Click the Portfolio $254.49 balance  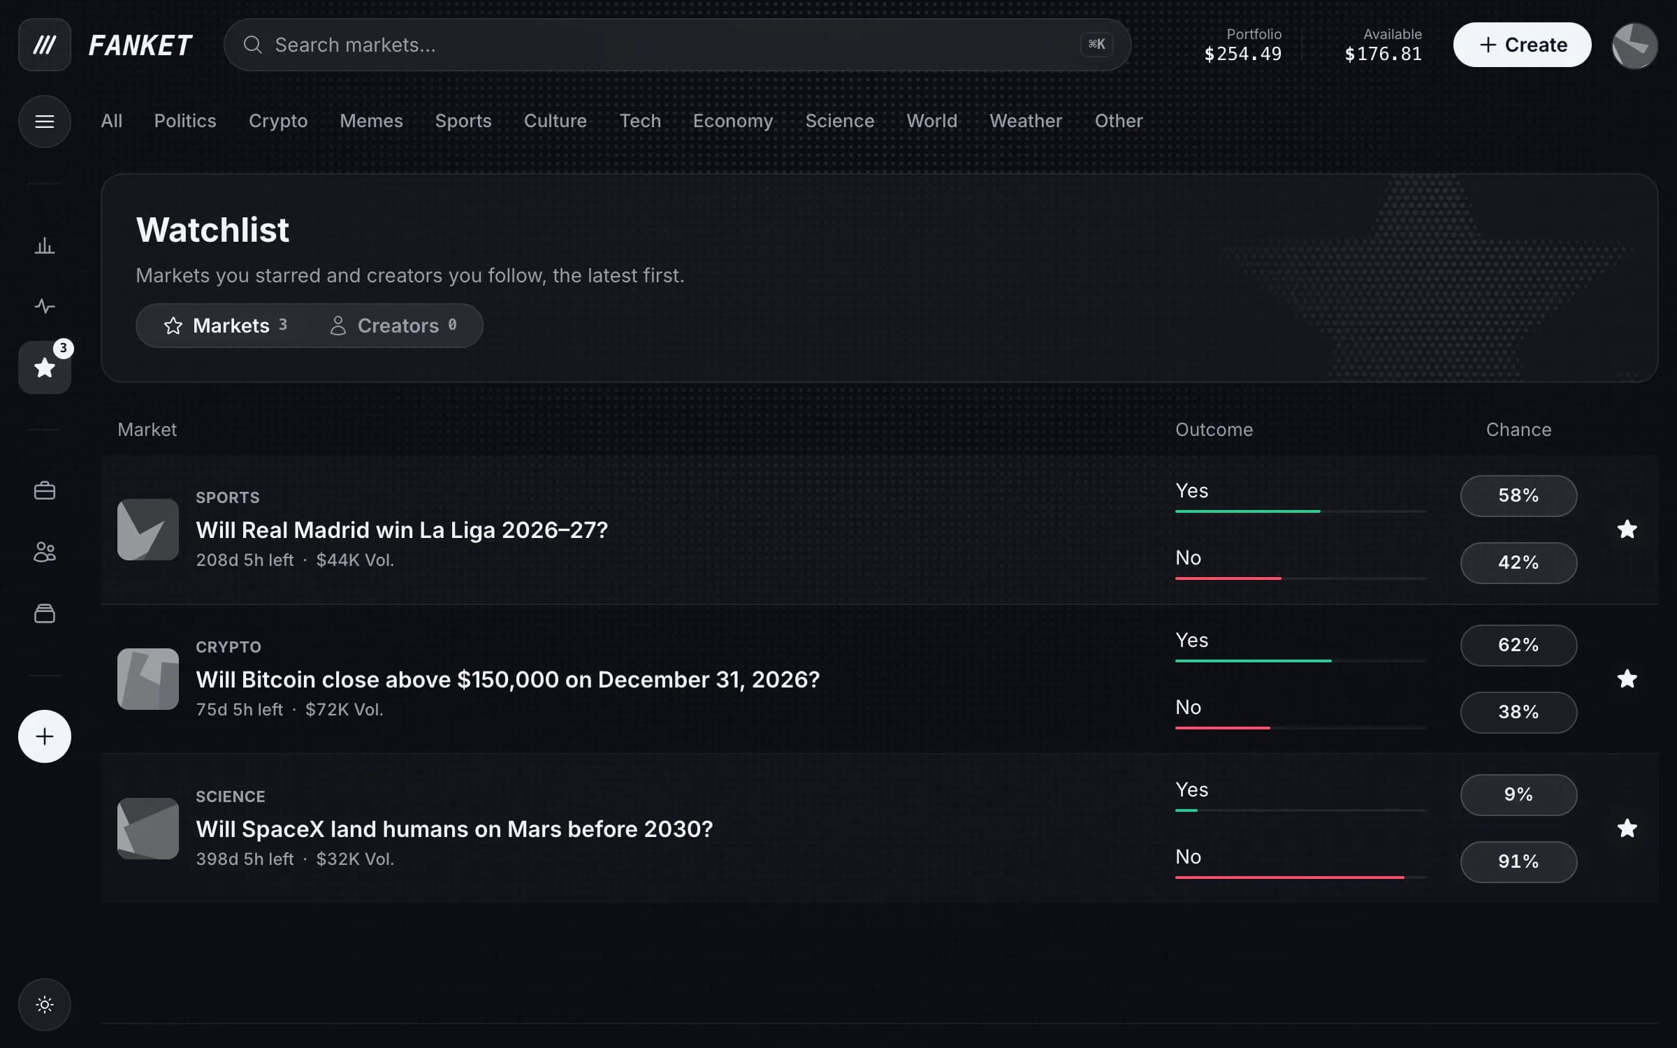(x=1242, y=45)
